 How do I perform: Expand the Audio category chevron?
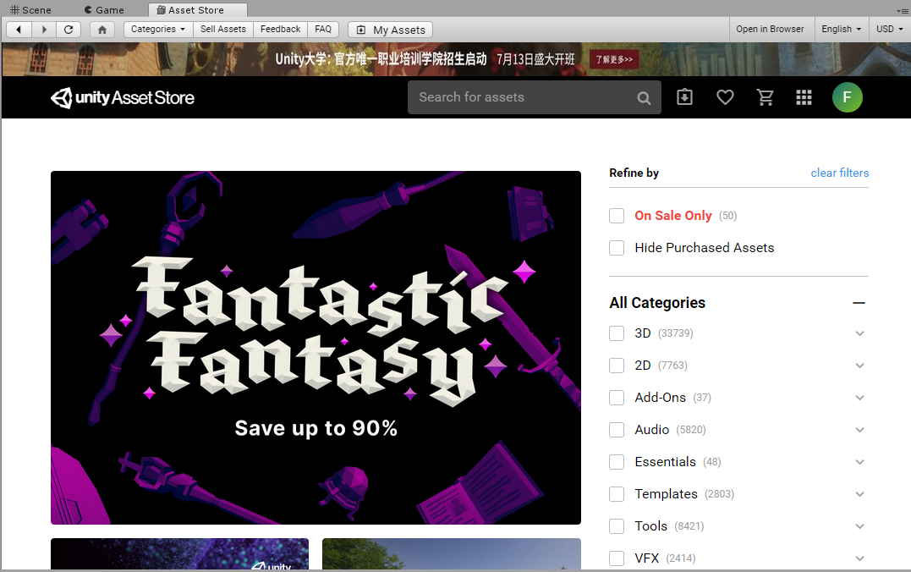tap(860, 430)
